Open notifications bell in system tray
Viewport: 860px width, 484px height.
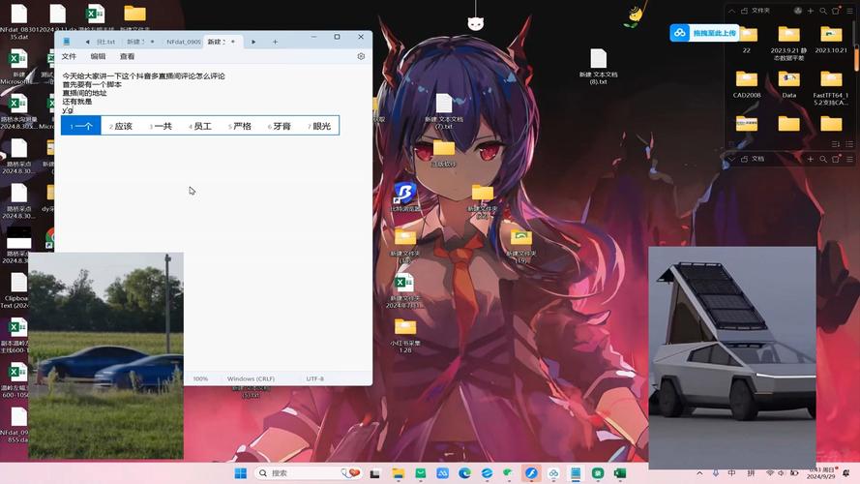click(x=846, y=473)
